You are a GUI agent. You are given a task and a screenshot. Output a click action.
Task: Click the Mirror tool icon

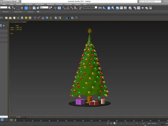click(x=100, y=8)
